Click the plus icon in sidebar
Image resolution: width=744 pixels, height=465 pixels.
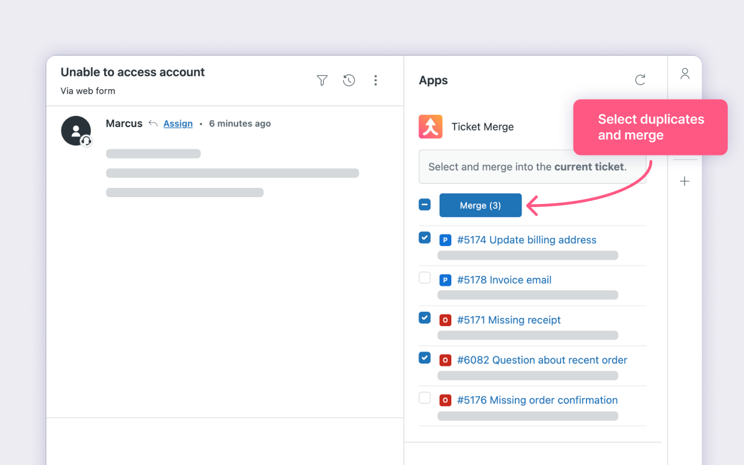click(x=684, y=182)
